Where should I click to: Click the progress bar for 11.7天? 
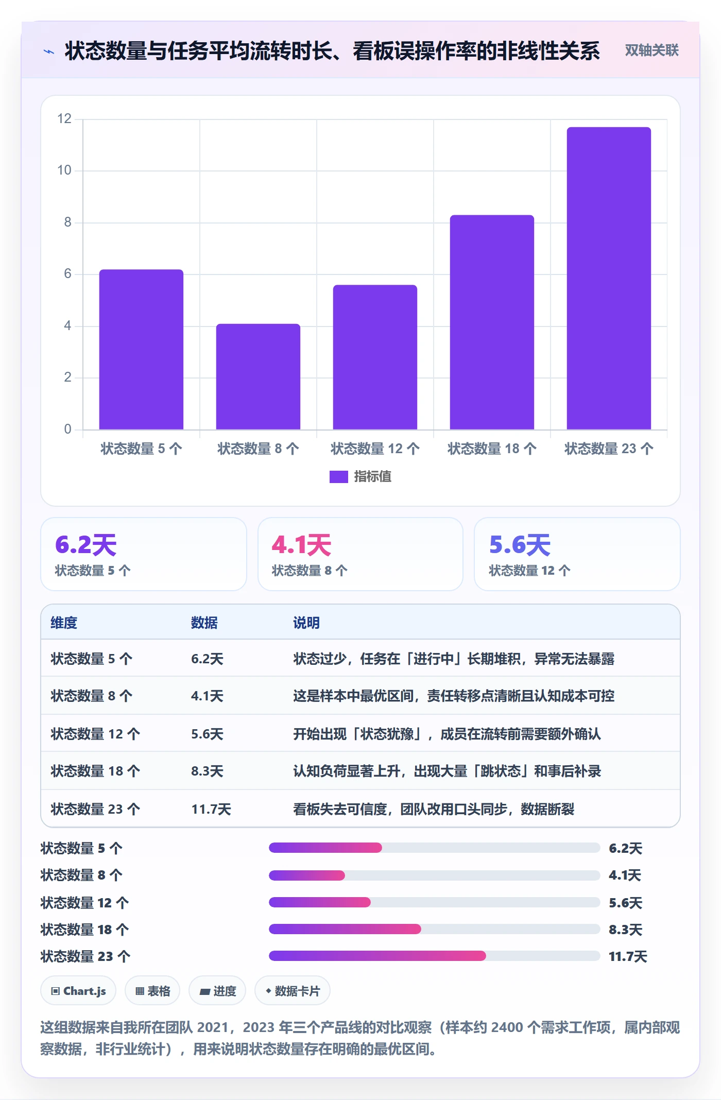434,956
